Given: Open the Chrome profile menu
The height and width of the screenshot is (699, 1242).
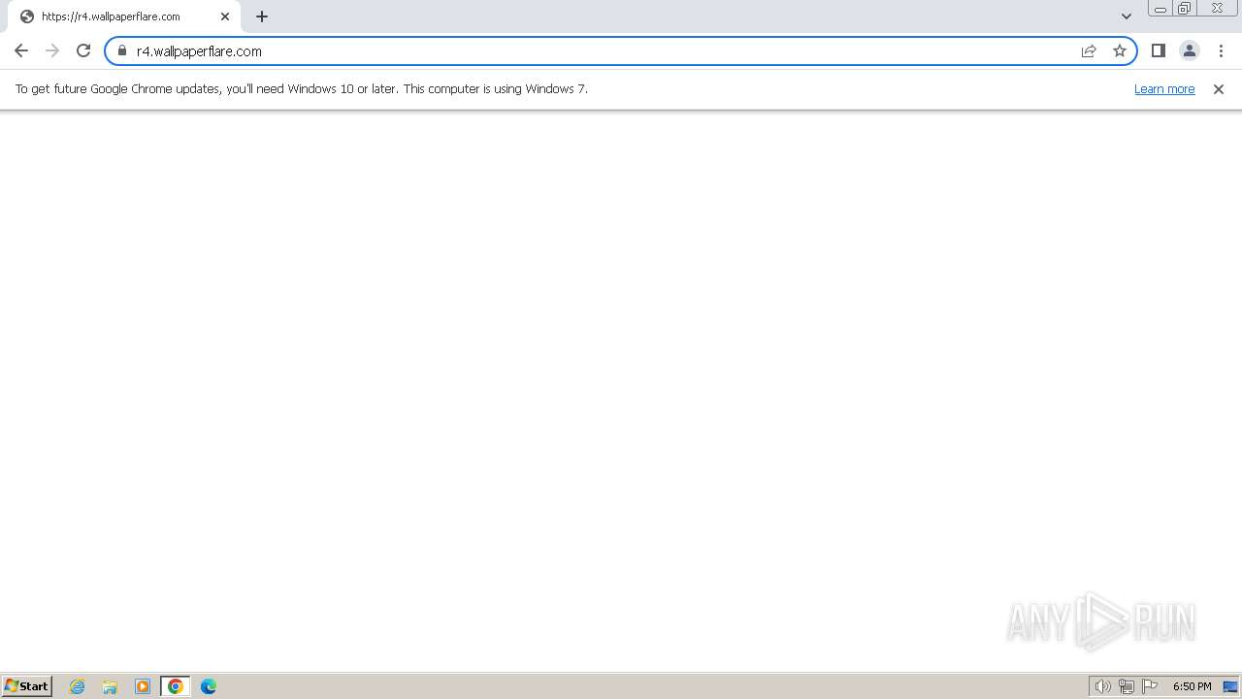Looking at the screenshot, I should pos(1190,50).
